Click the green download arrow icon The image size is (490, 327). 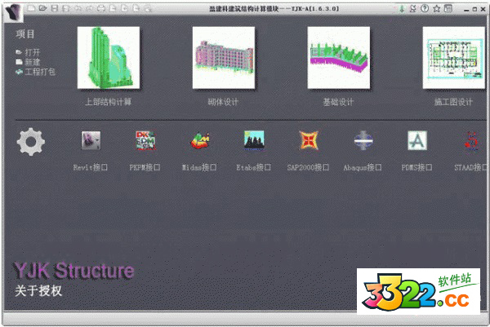coord(402,9)
